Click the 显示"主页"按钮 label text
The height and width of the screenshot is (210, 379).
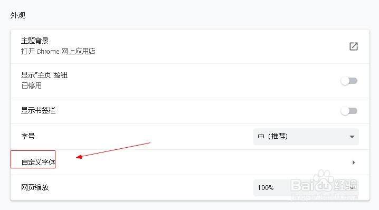point(44,75)
